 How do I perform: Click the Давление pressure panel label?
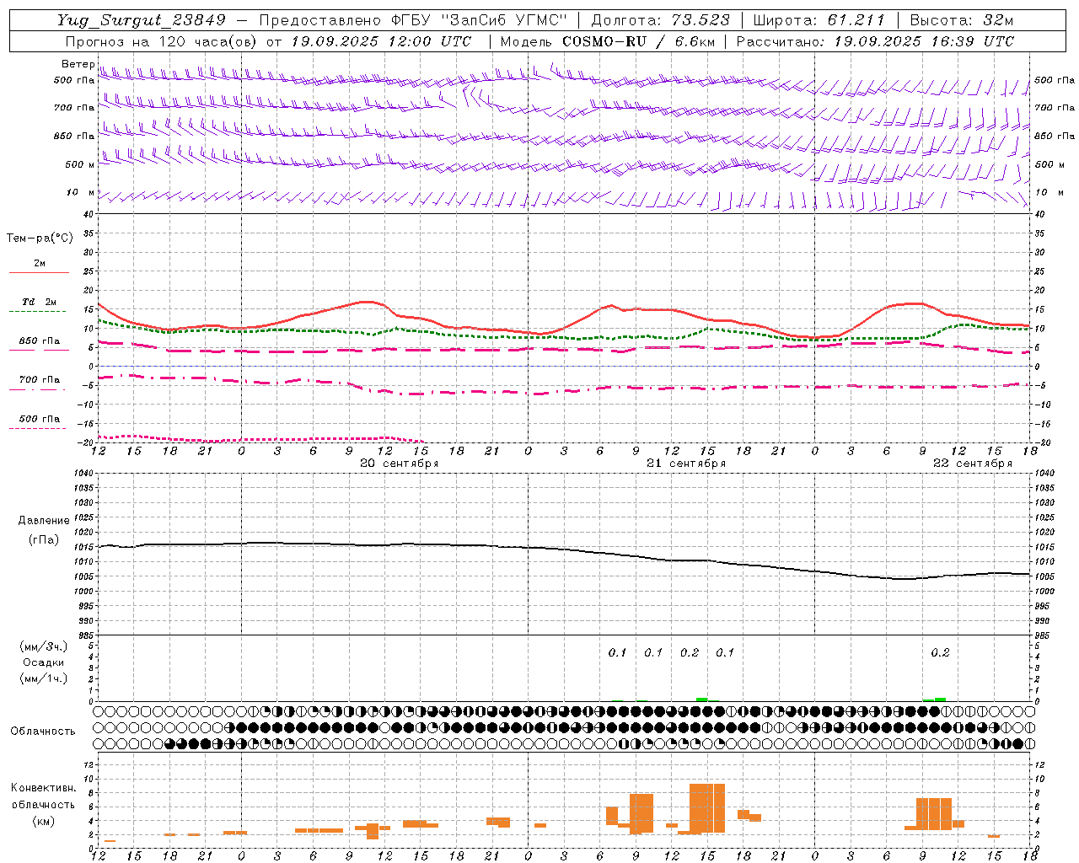(x=44, y=521)
